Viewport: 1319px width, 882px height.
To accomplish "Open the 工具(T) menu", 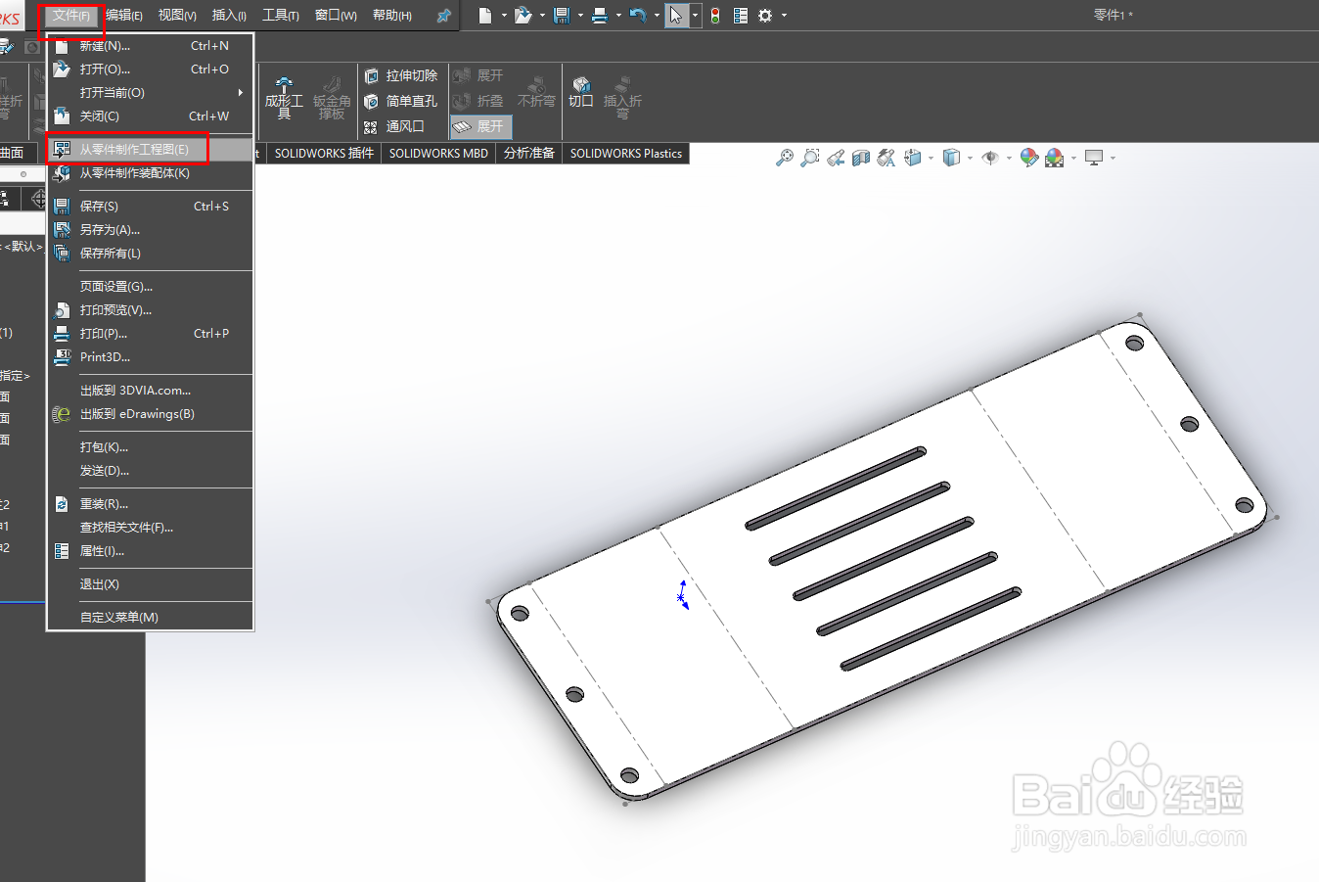I will click(281, 15).
